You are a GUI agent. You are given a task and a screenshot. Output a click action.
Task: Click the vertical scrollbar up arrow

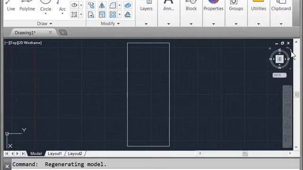(x=296, y=42)
